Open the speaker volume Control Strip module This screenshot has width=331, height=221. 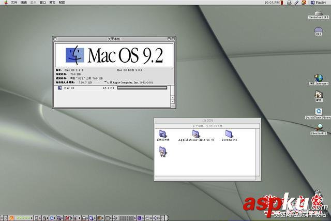click(156, 218)
